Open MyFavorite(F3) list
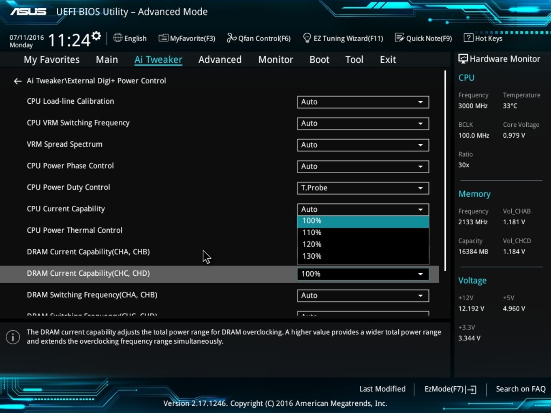 pyautogui.click(x=187, y=38)
